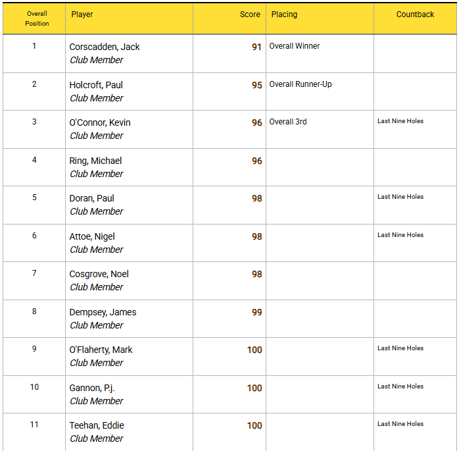Click position number 8
The image size is (459, 451).
[34, 311]
